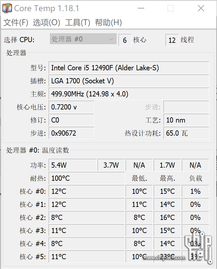The width and height of the screenshot is (217, 269).
Task: Click core #2 minimum temperature 8°C
Action: [x=139, y=217]
